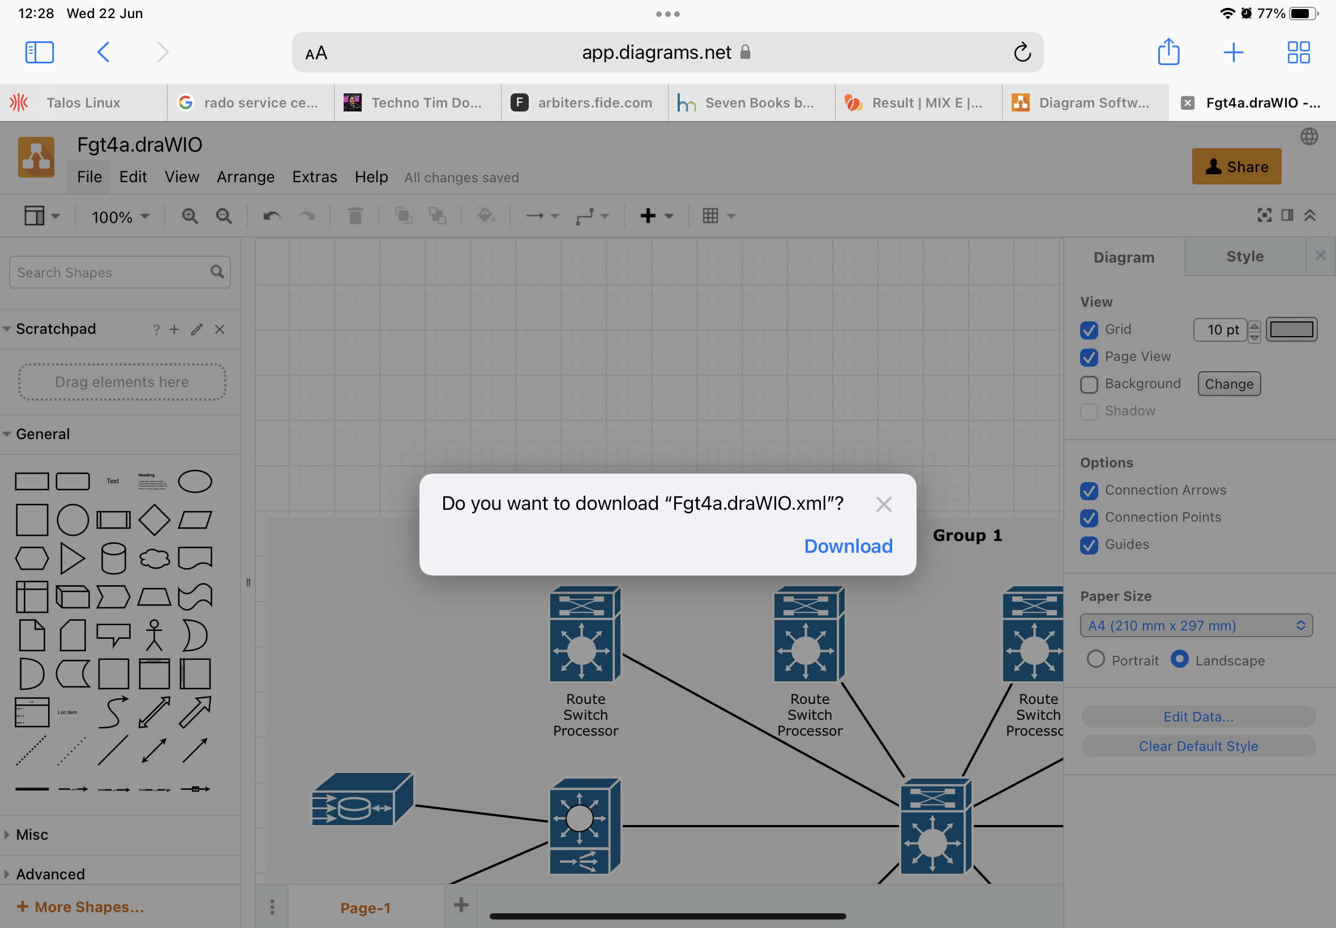The image size is (1336, 928).
Task: Open the 100% zoom dropdown
Action: tap(119, 216)
